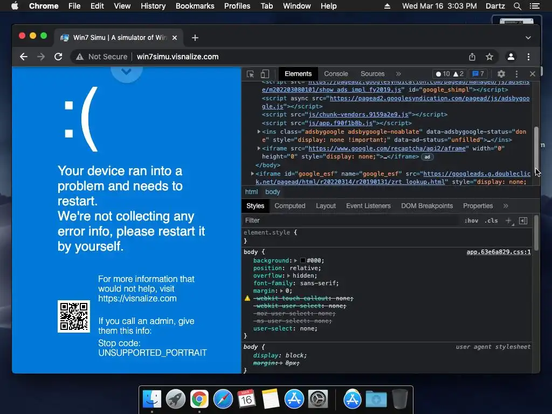The width and height of the screenshot is (552, 414).
Task: Toggle the device toolbar icon
Action: click(x=265, y=74)
